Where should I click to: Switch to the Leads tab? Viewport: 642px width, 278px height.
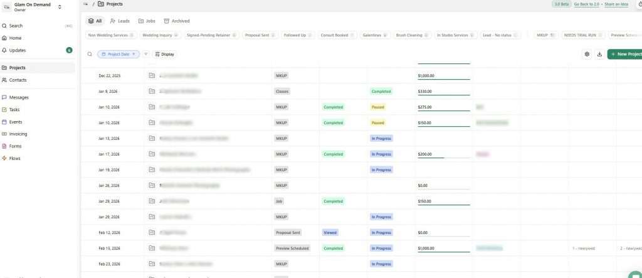[x=120, y=21]
